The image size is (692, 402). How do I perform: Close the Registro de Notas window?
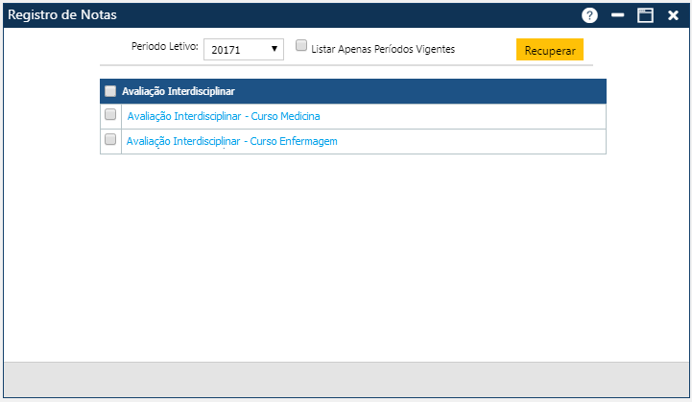pos(673,15)
